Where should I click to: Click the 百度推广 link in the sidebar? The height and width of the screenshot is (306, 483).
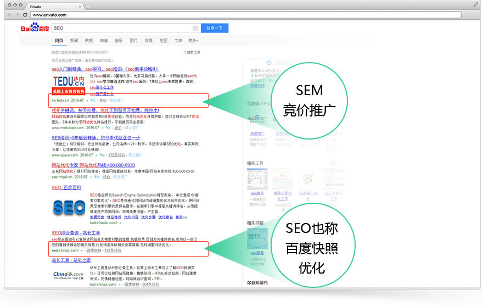point(257,133)
